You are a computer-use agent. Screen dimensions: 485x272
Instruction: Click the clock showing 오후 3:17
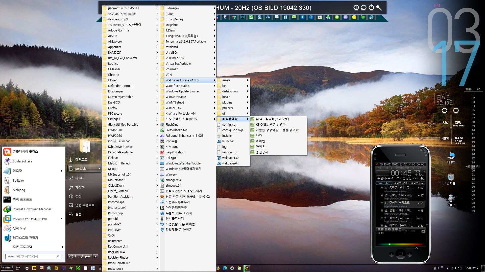point(472,268)
